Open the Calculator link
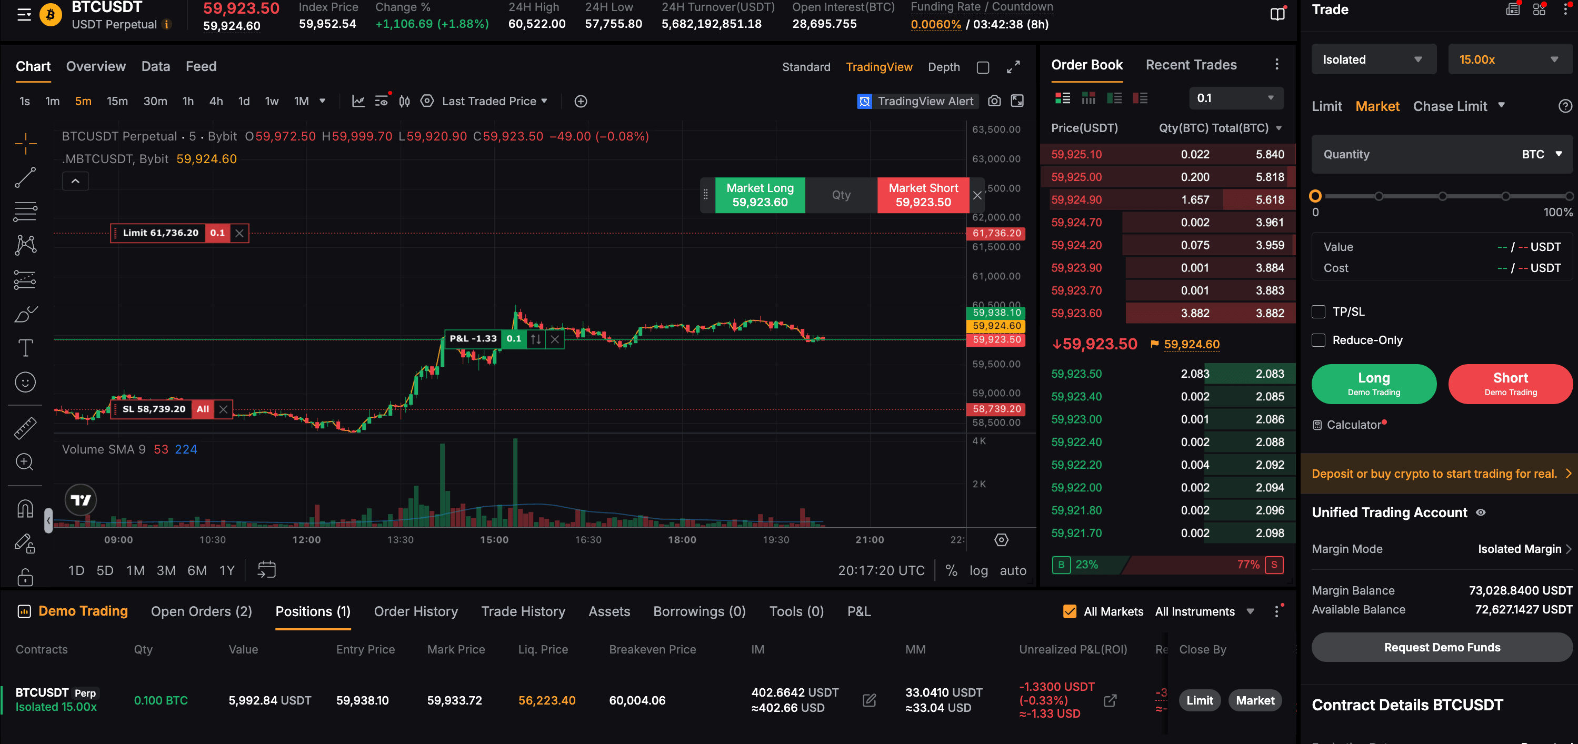 tap(1349, 425)
